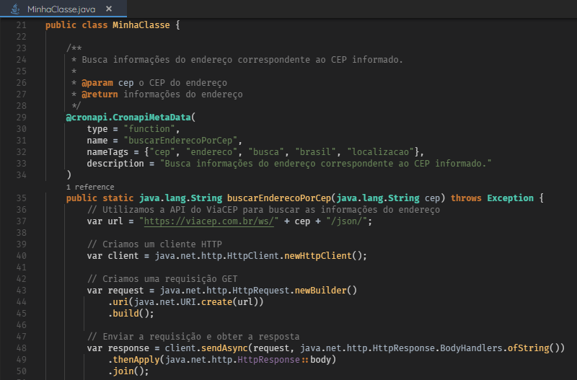Click the comment about ViaCEP API on line 36
Viewport: 577px width, 380px height.
pyautogui.click(x=263, y=210)
